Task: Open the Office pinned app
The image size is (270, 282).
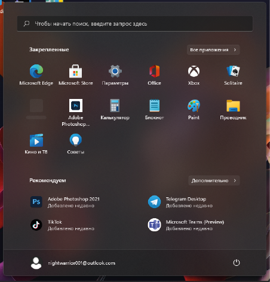Action: tap(154, 75)
